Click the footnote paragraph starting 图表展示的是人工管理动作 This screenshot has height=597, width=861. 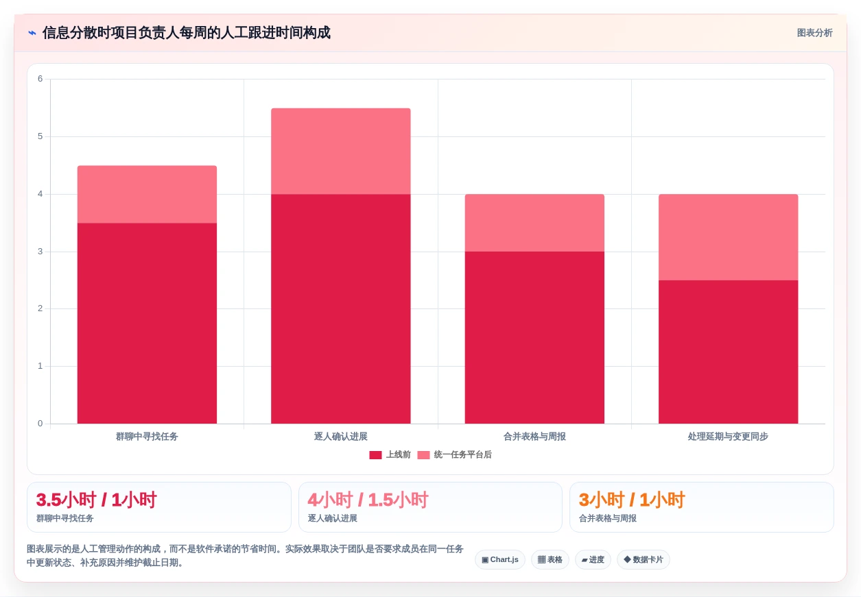[246, 556]
